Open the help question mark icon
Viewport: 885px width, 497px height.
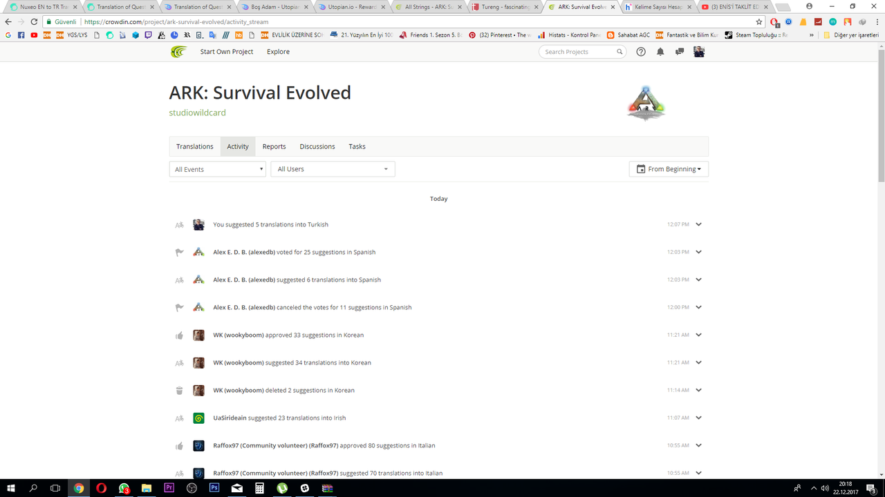point(641,52)
